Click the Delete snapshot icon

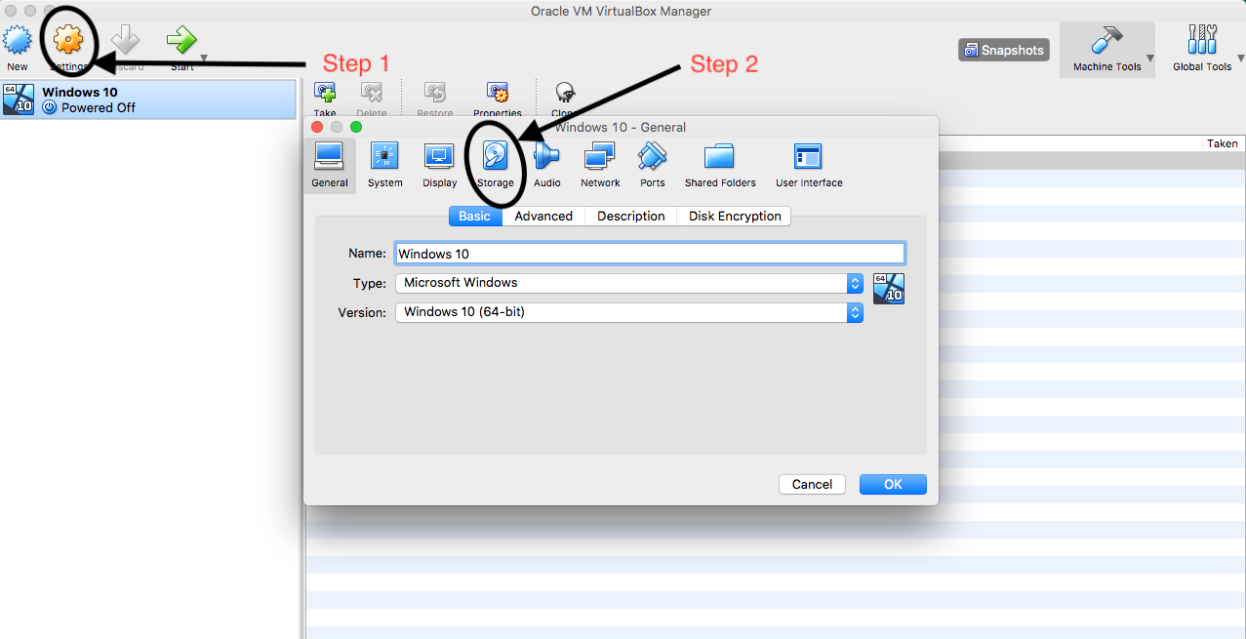coord(372,95)
